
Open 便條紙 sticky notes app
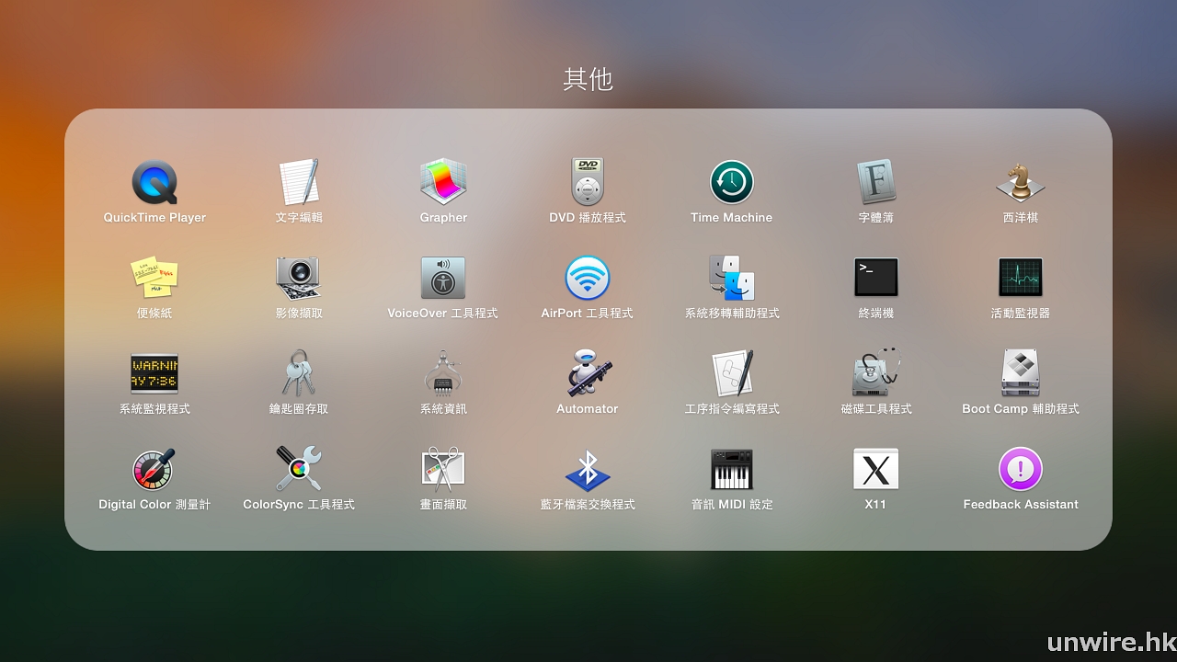pos(154,278)
